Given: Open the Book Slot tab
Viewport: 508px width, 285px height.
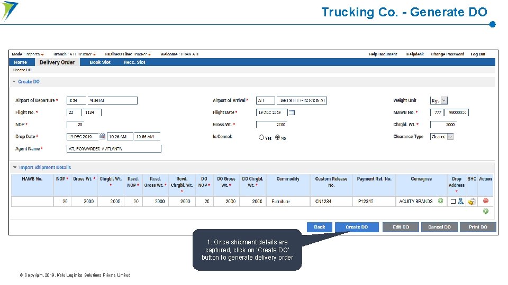Looking at the screenshot, I should click(x=100, y=62).
